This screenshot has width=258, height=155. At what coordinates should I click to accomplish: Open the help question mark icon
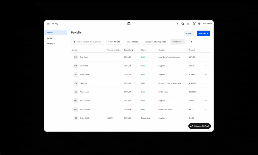tap(199, 23)
